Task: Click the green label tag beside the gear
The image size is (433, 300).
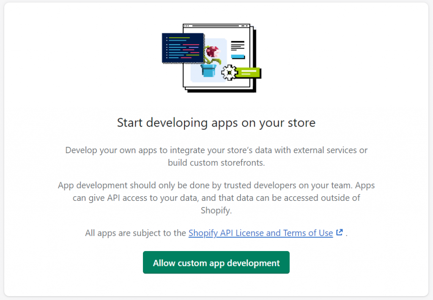Action: [x=249, y=73]
